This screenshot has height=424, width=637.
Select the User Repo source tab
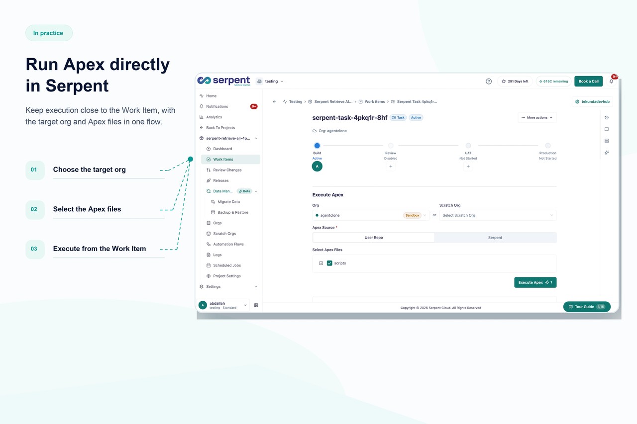coord(374,238)
